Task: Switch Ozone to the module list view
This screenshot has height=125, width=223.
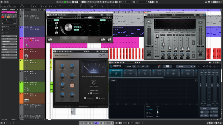Action: click(168, 66)
